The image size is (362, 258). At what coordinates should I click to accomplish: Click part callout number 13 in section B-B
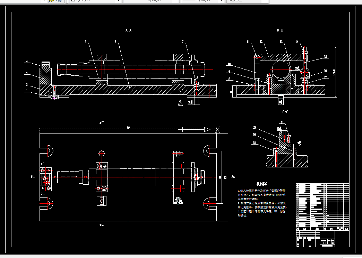click(281, 42)
